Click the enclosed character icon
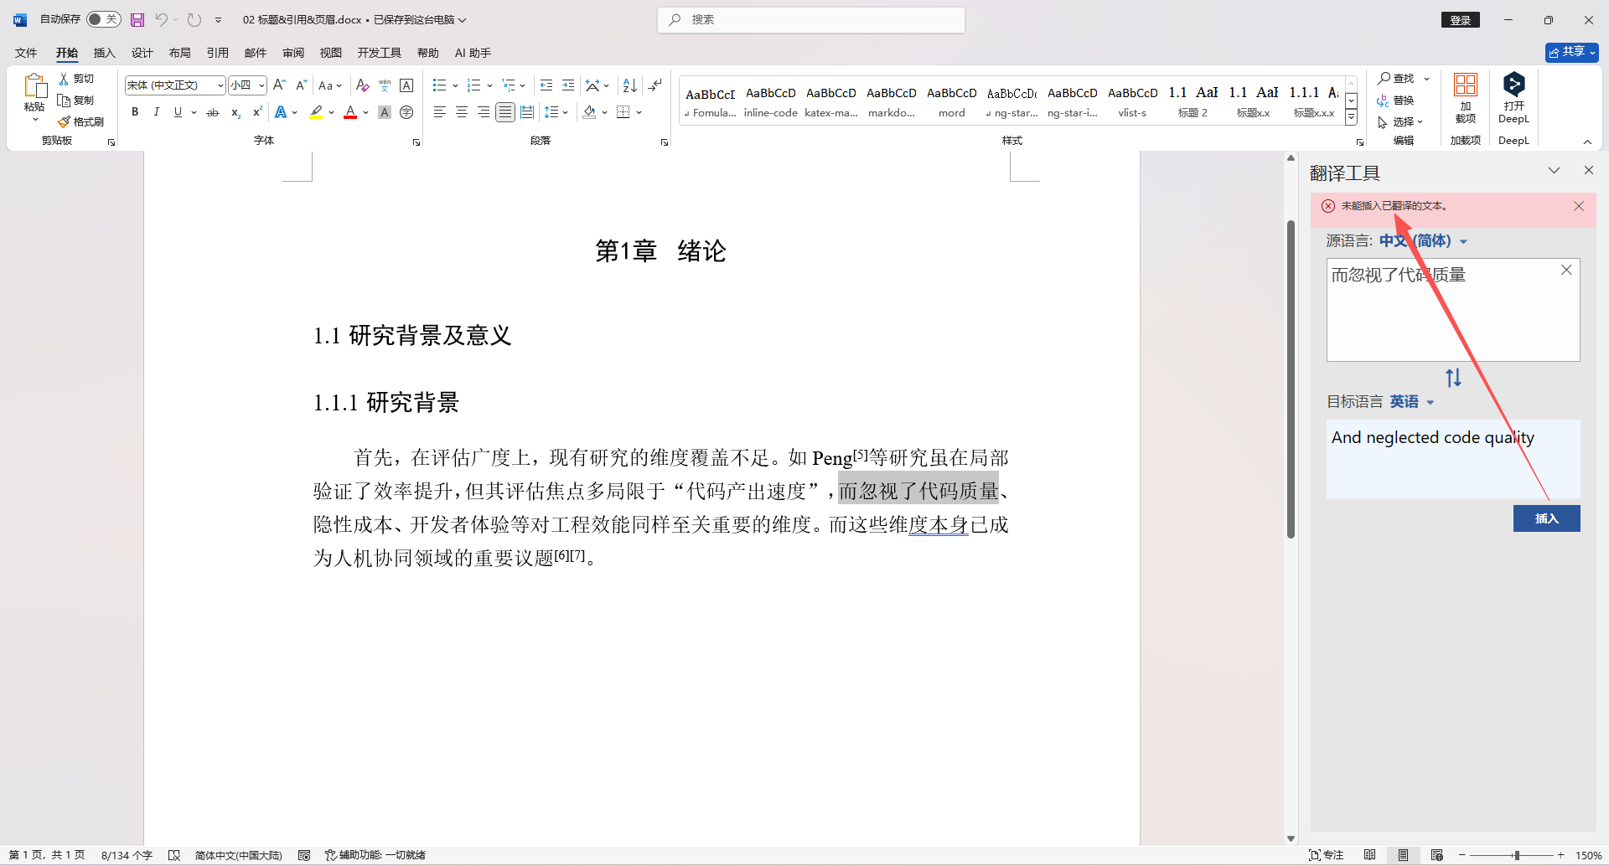Screen dimensions: 1609x866 (x=406, y=112)
